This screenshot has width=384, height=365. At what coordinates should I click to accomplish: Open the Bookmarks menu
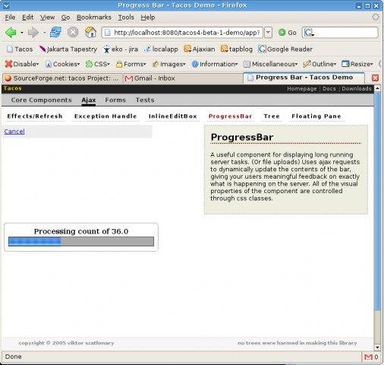[x=94, y=17]
